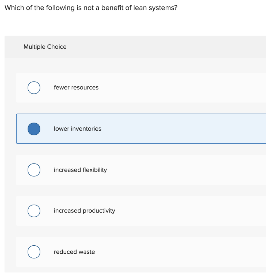Click the 'fewer resources' answer text
266x274 pixels.
pyautogui.click(x=76, y=87)
